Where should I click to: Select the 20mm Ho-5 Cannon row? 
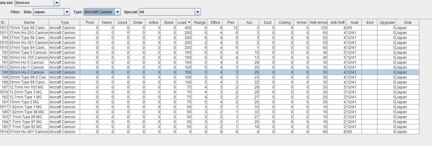click(x=209, y=62)
